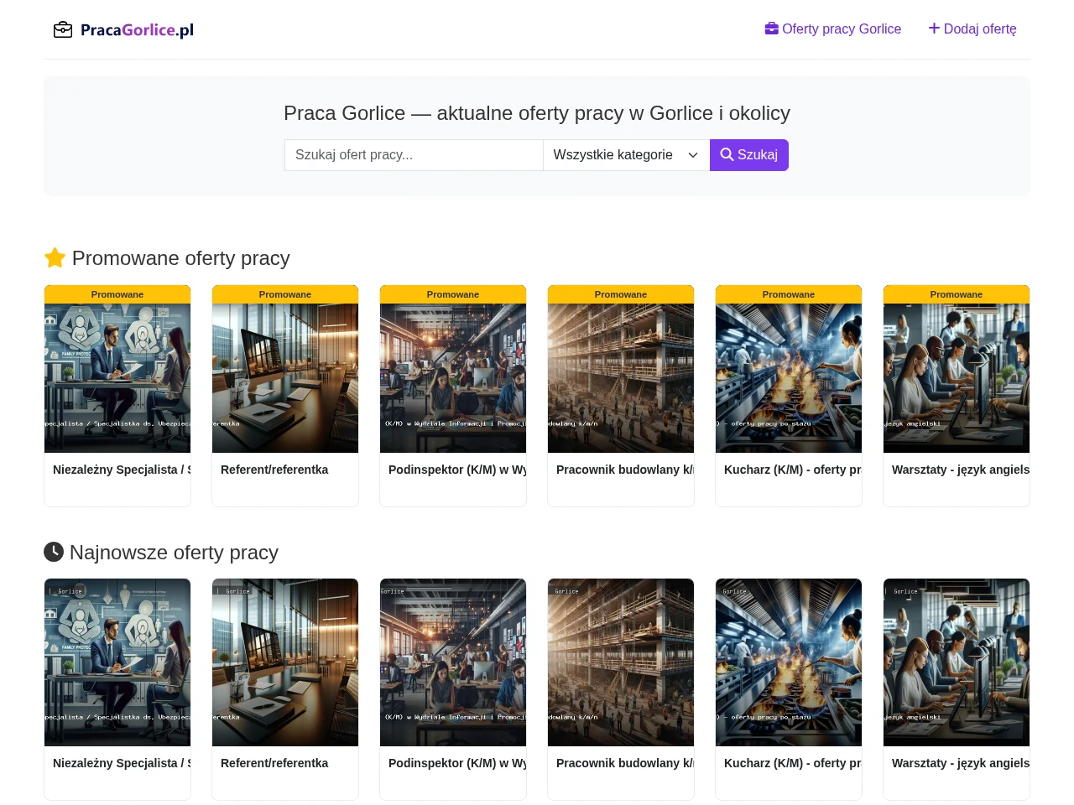Click newest Referent/referentka title text
Image resolution: width=1074 pixels, height=805 pixels.
pos(274,763)
